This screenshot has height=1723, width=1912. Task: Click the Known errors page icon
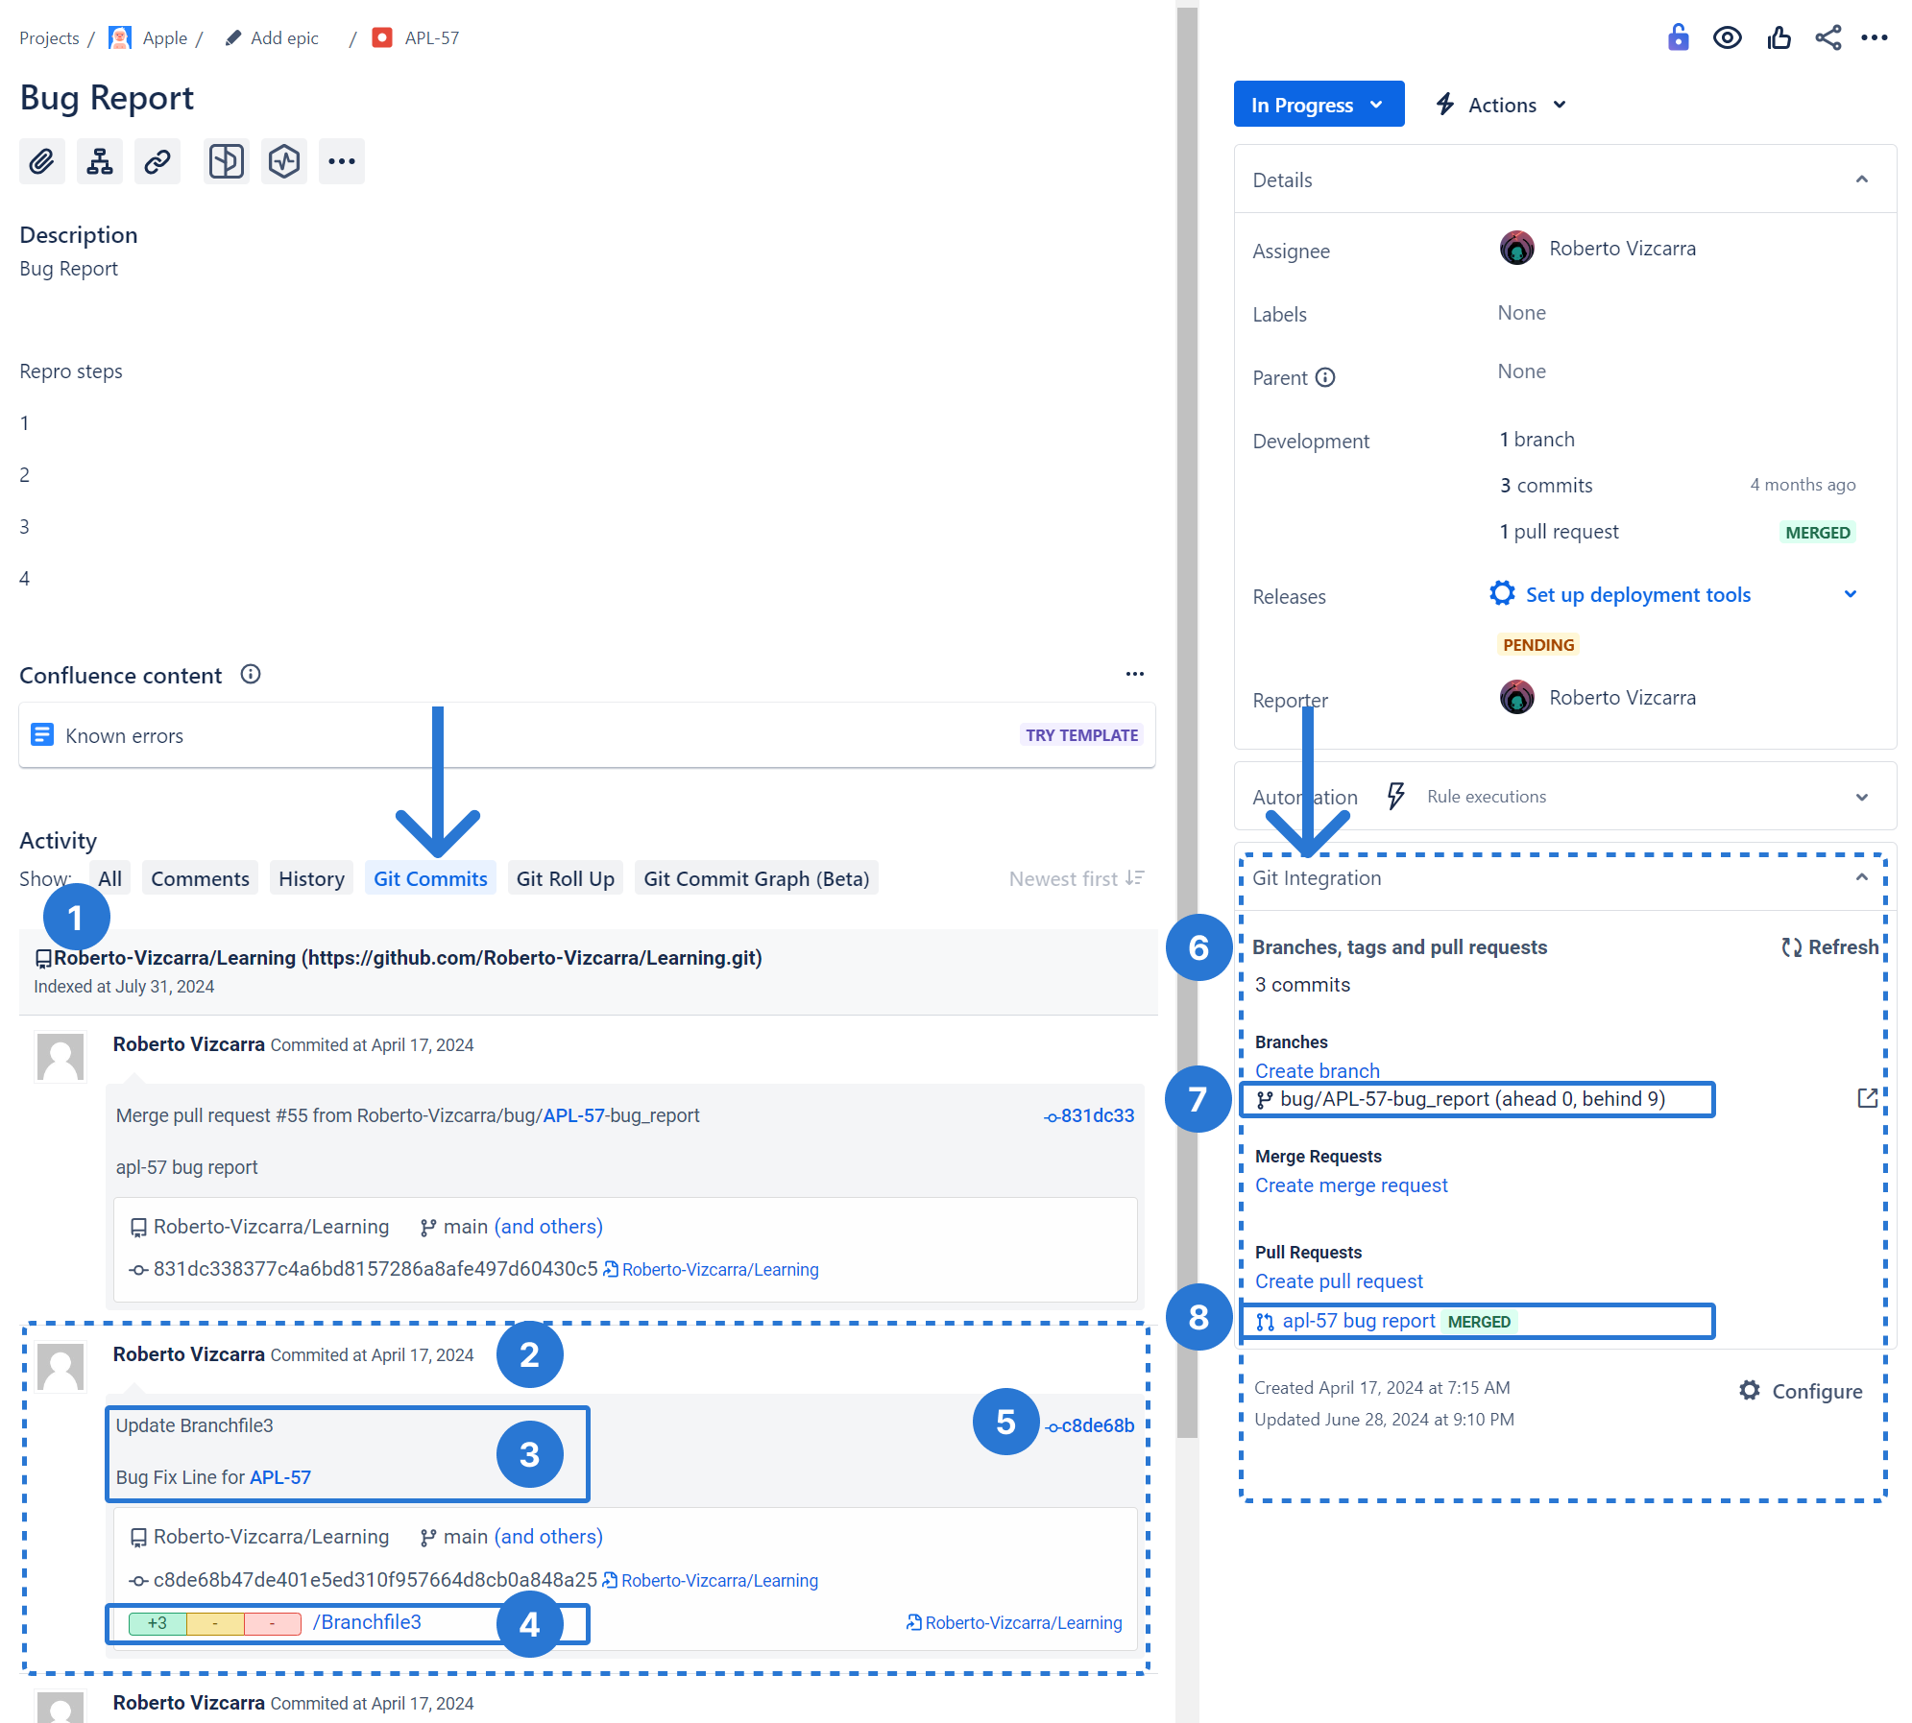click(x=42, y=735)
